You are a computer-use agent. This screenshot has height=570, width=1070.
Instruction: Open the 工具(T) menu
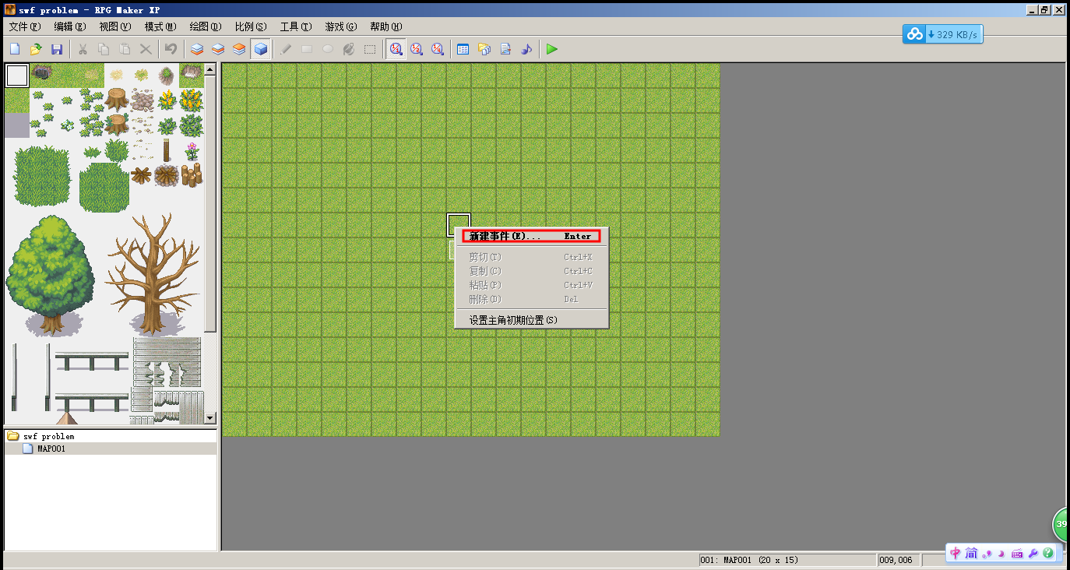pyautogui.click(x=296, y=26)
